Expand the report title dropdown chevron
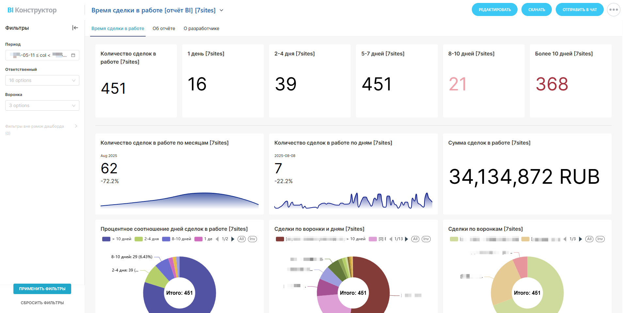The height and width of the screenshot is (313, 623). tap(221, 10)
